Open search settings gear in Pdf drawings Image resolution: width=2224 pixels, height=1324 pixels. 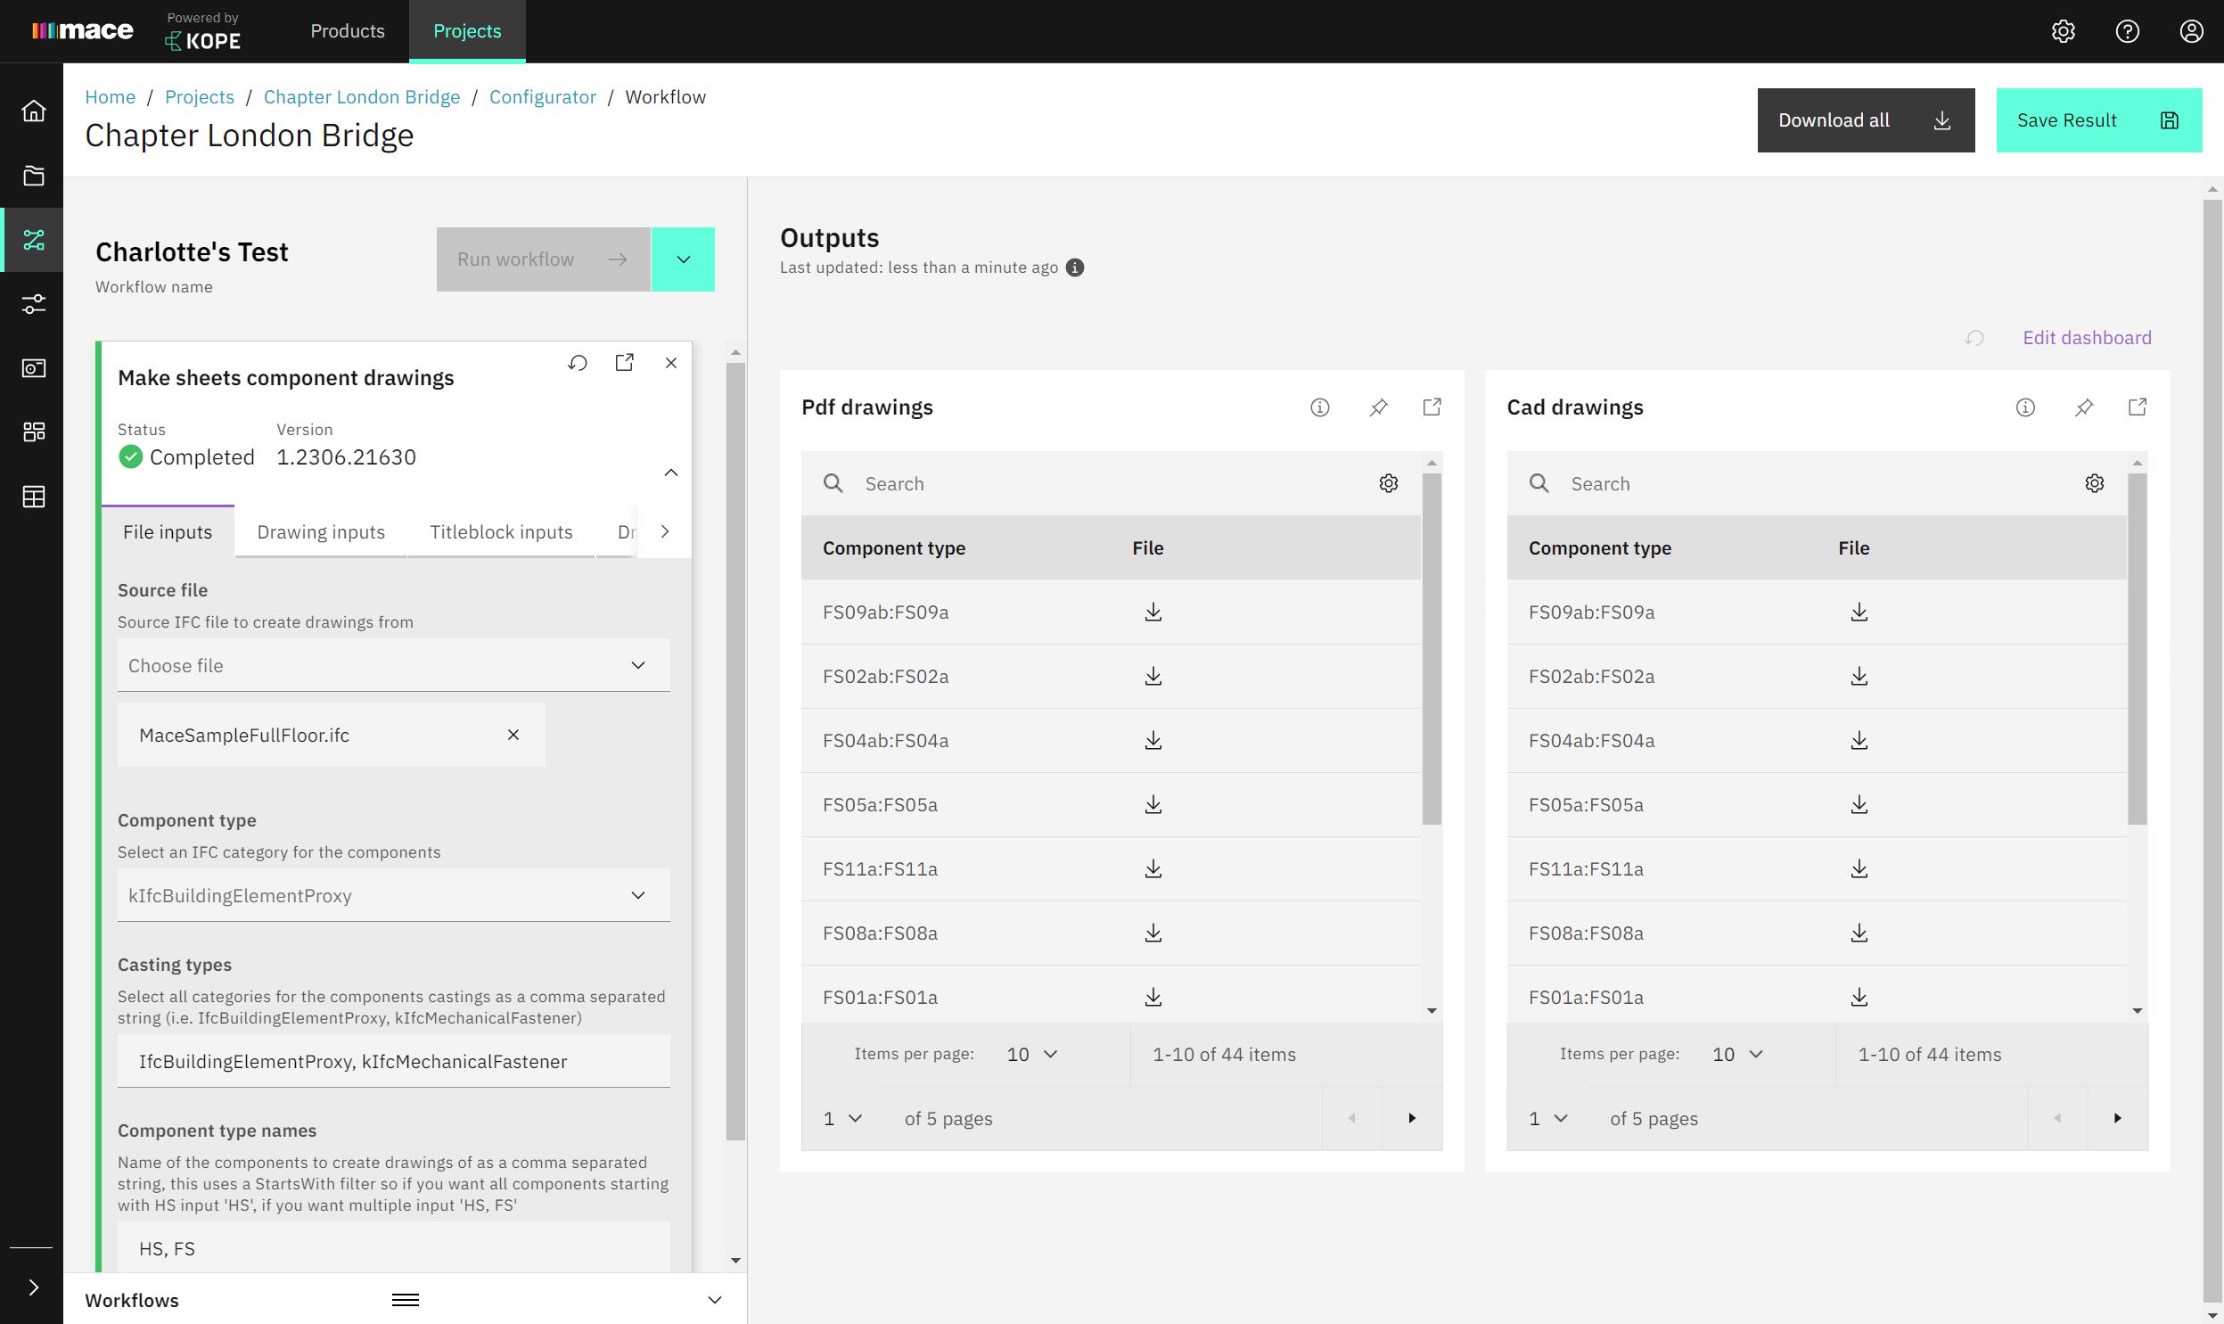click(x=1389, y=482)
